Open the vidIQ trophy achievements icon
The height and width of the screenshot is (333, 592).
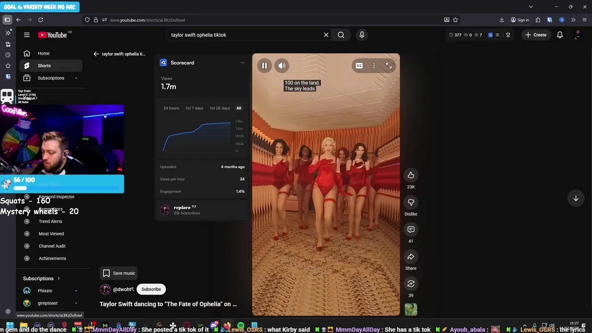tap(508, 35)
